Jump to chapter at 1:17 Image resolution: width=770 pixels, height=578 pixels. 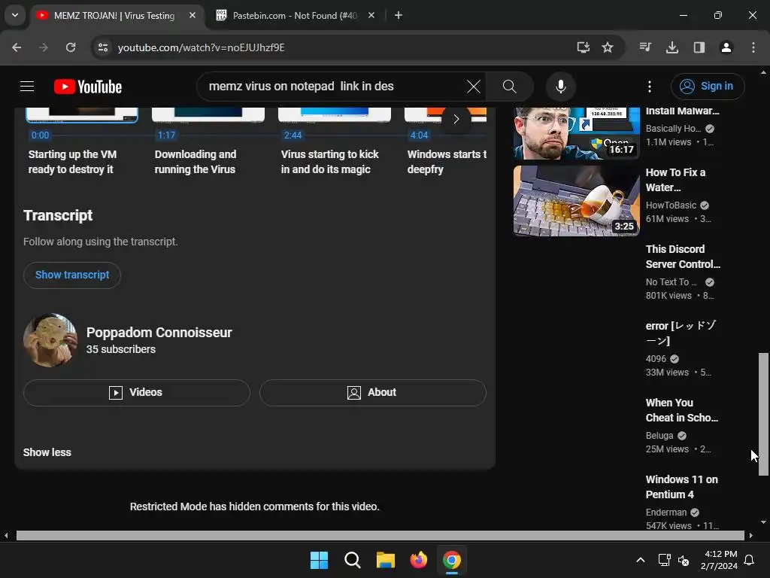coord(166,135)
